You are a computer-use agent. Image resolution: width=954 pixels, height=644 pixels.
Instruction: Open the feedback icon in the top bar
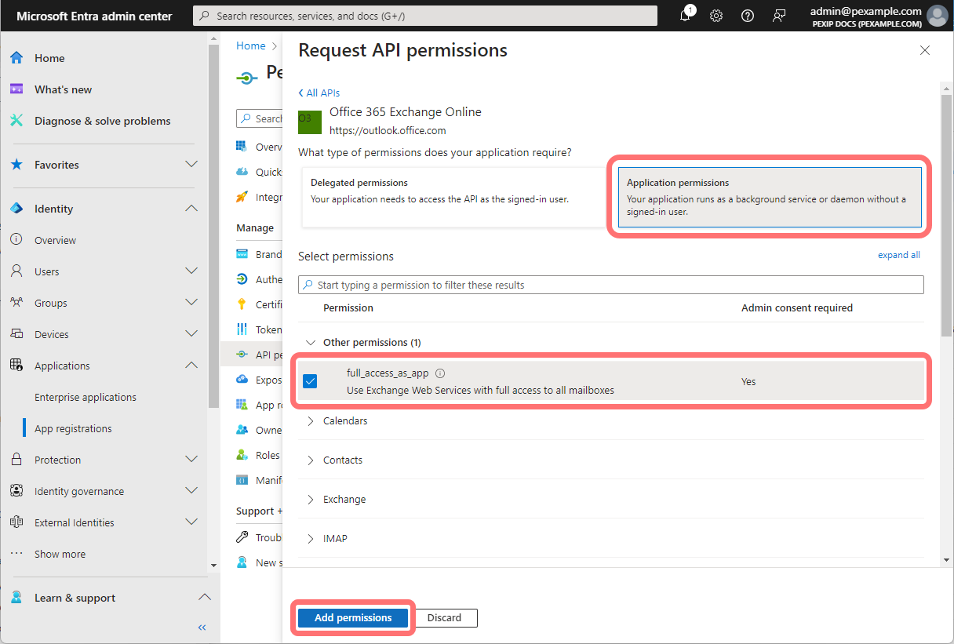coord(778,16)
